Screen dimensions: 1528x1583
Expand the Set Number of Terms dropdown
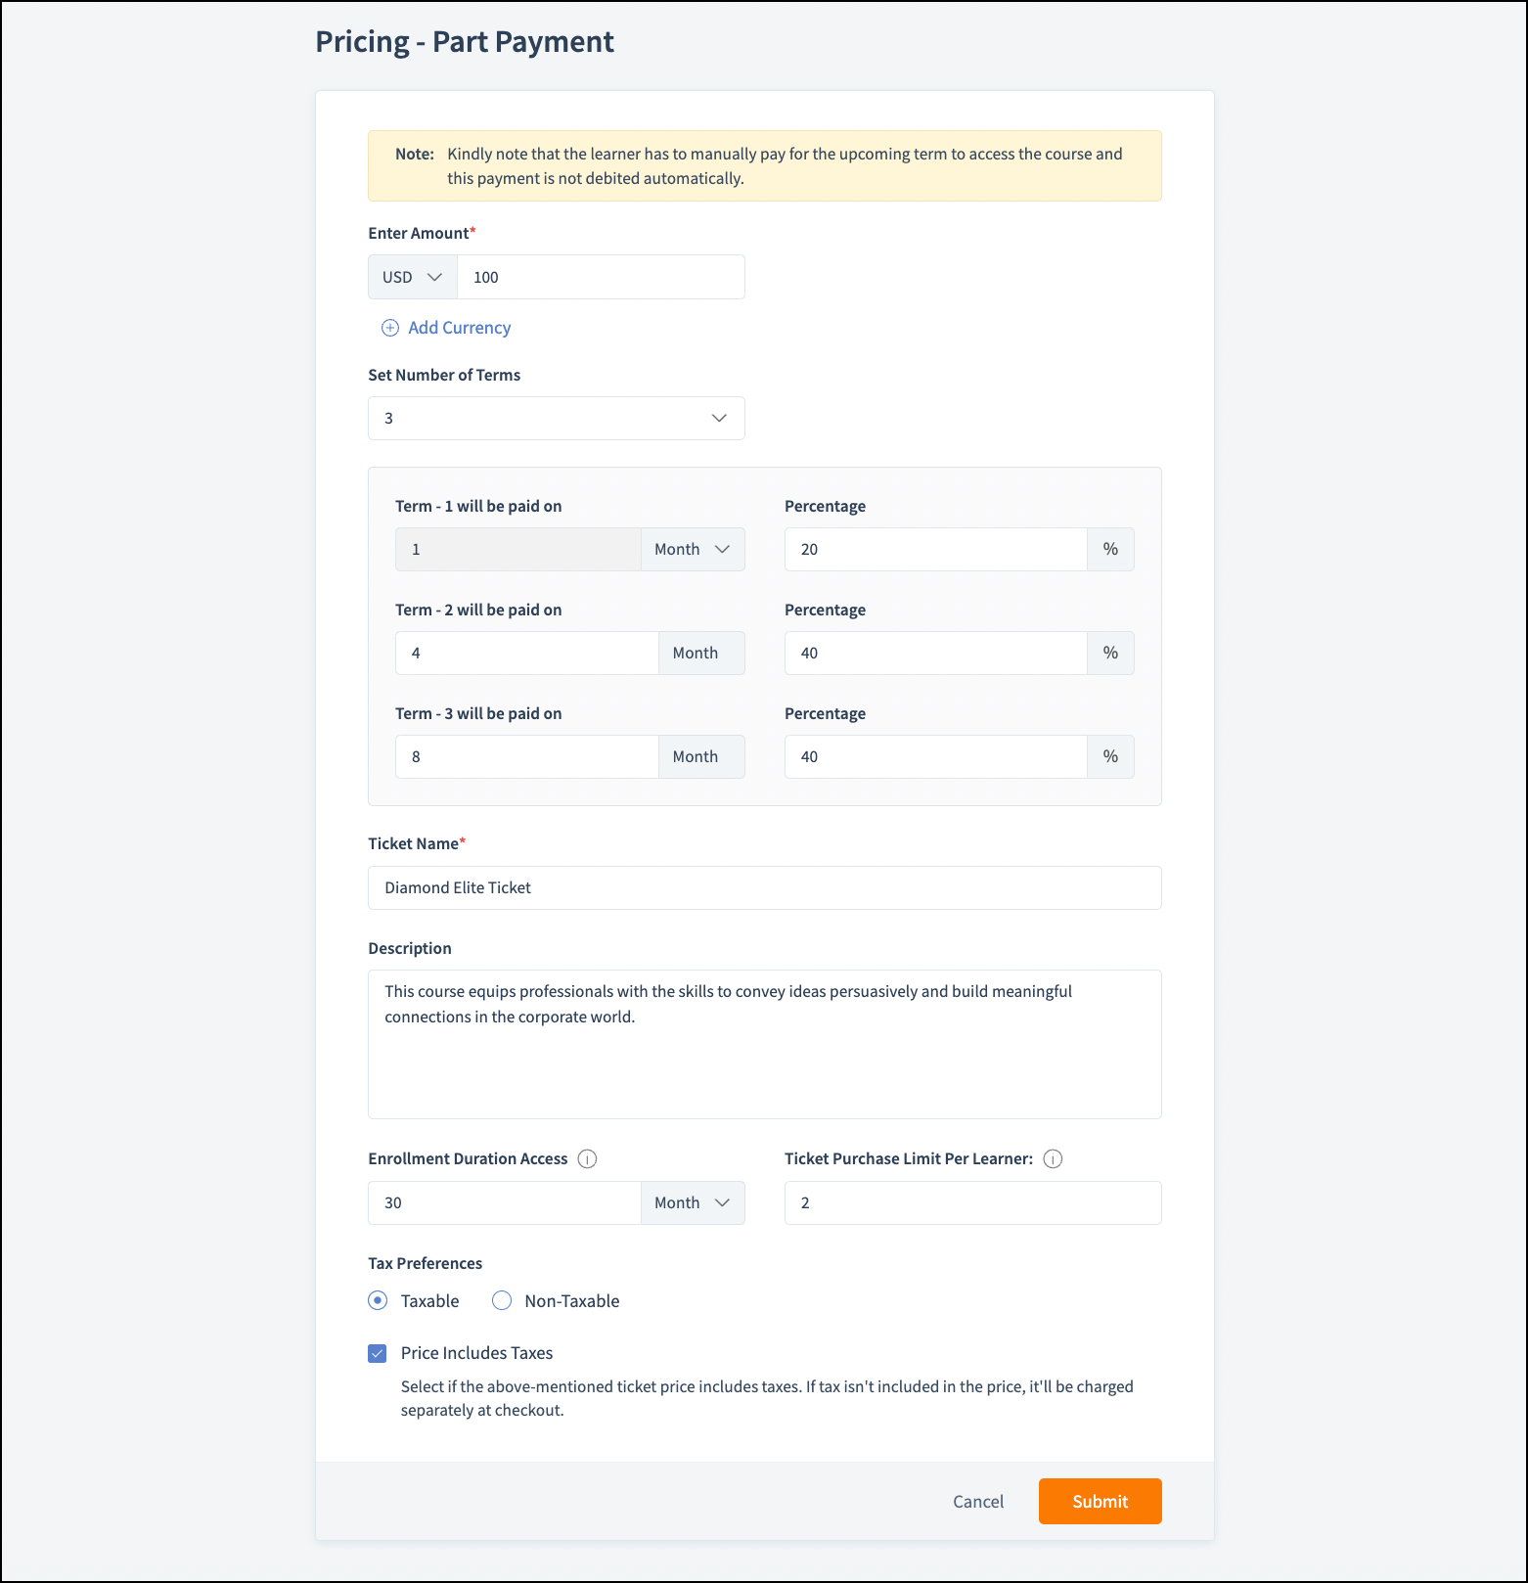pyautogui.click(x=556, y=418)
